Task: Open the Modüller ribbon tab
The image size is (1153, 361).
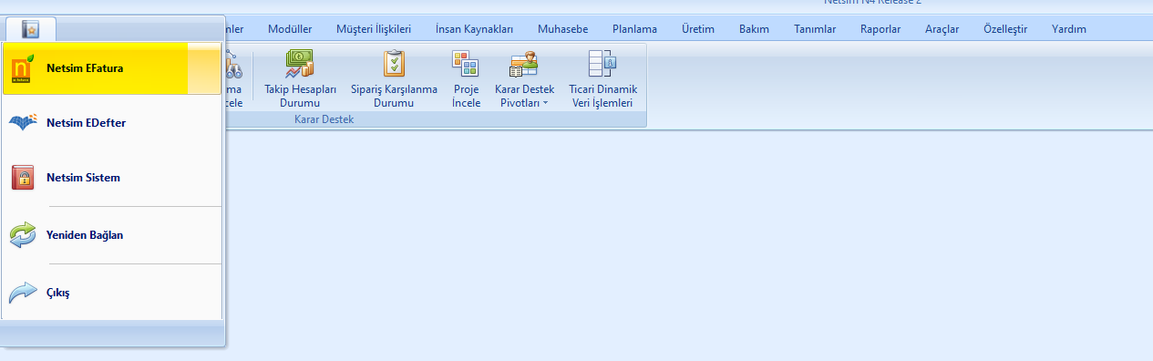Action: click(290, 29)
